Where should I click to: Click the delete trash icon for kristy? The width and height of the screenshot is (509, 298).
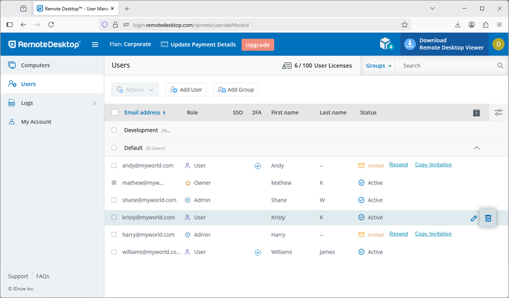pyautogui.click(x=488, y=218)
